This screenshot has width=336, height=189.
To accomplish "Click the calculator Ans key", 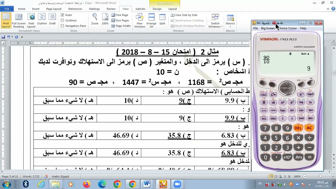I will coord(299,157).
